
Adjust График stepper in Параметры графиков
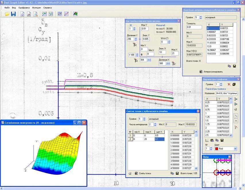coord(221,84)
